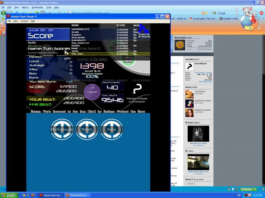265x198 pixels.
Task: Launch Firefox from the quick launch bar
Action: tap(33, 195)
